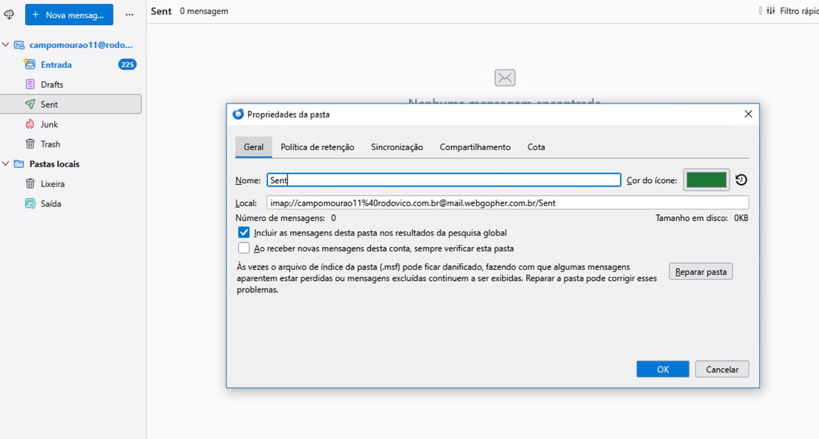Viewport: 819px width, 439px height.
Task: Select the Drafts folder
Action: 71,84
